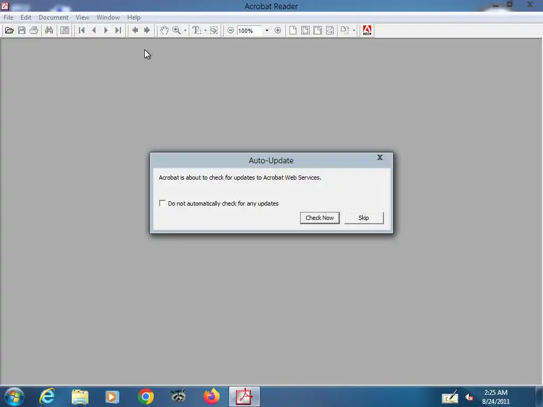The width and height of the screenshot is (543, 407).
Task: Select the Zoom In magnifier tool
Action: [177, 30]
